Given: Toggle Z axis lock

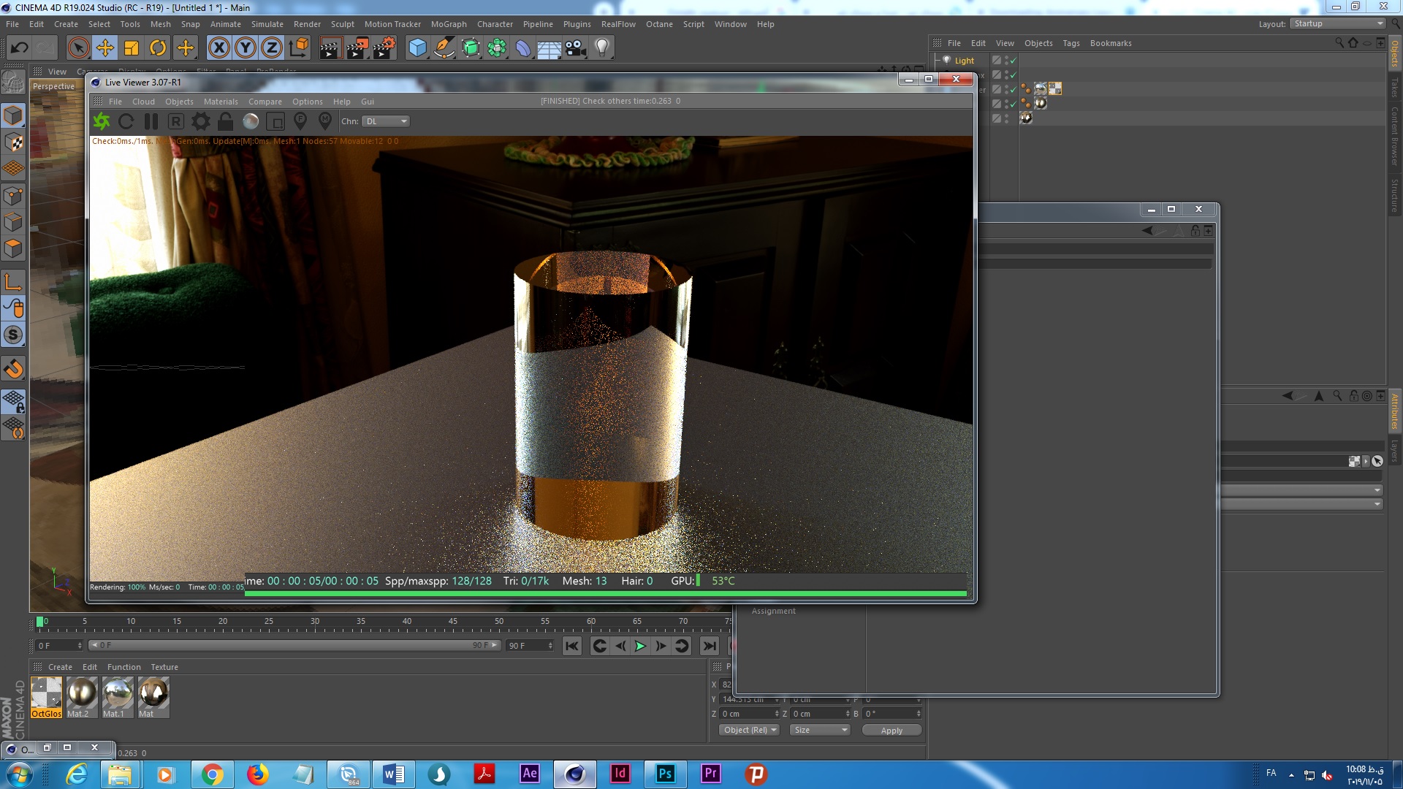Looking at the screenshot, I should [272, 48].
